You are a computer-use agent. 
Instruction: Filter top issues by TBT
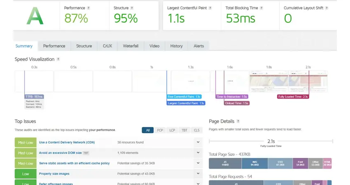[184, 130]
